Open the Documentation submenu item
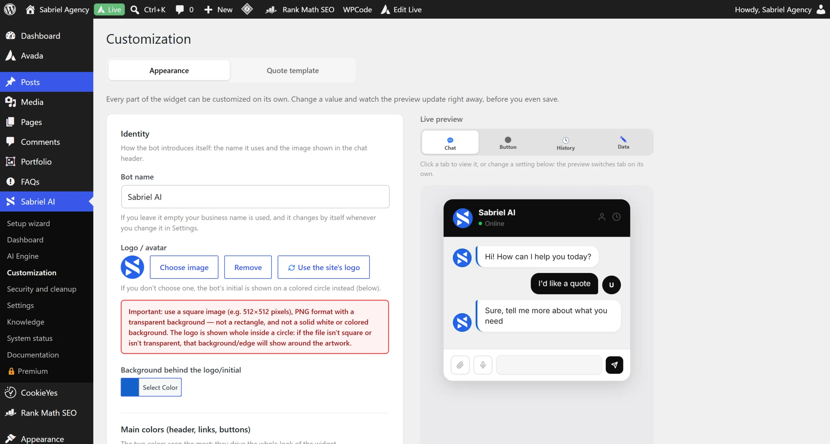This screenshot has height=444, width=830. (x=33, y=355)
